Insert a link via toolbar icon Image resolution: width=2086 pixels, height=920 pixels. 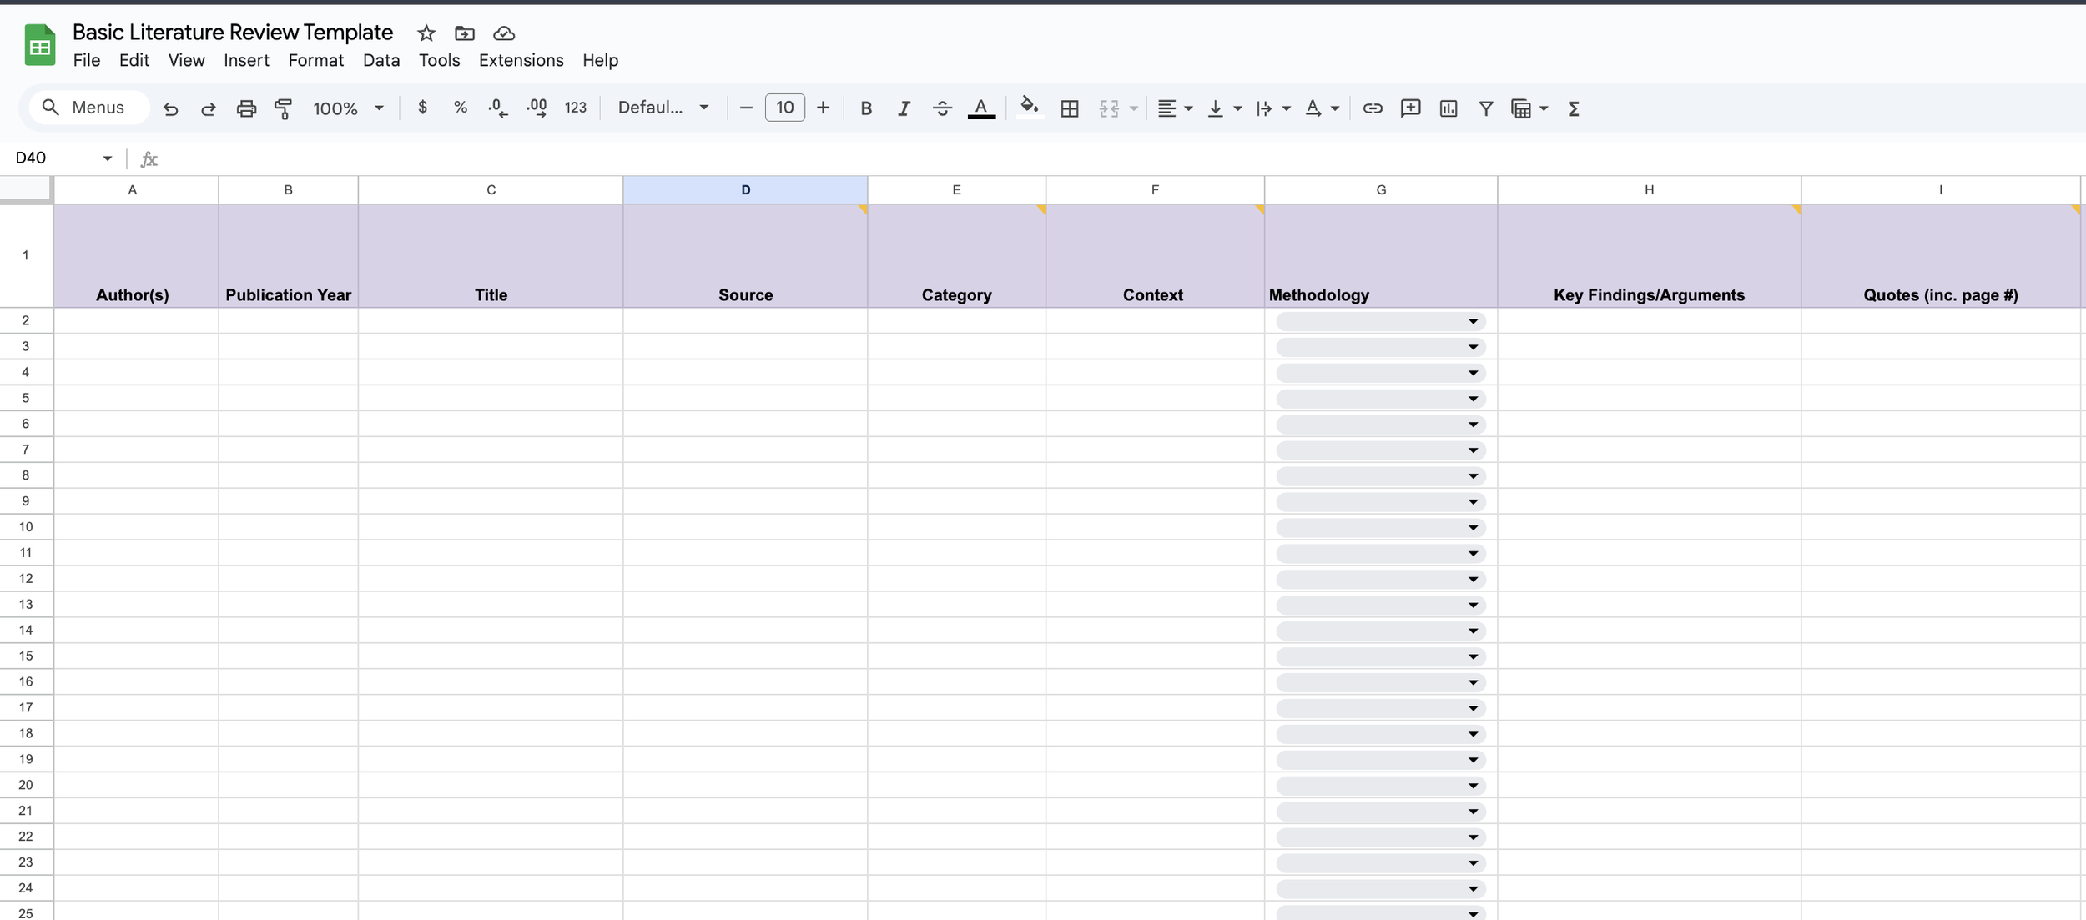1373,108
